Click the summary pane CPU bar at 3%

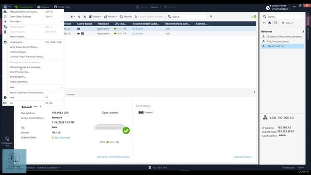pyautogui.click(x=111, y=142)
